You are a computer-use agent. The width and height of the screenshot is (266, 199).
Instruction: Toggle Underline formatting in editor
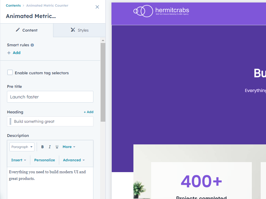pos(57,147)
